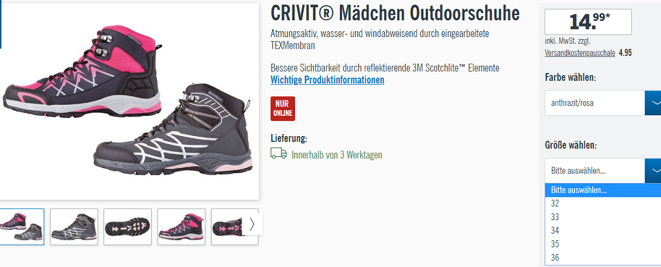Click the main pink and grey shoes image
Screen dimensions: 661x267
128,101
